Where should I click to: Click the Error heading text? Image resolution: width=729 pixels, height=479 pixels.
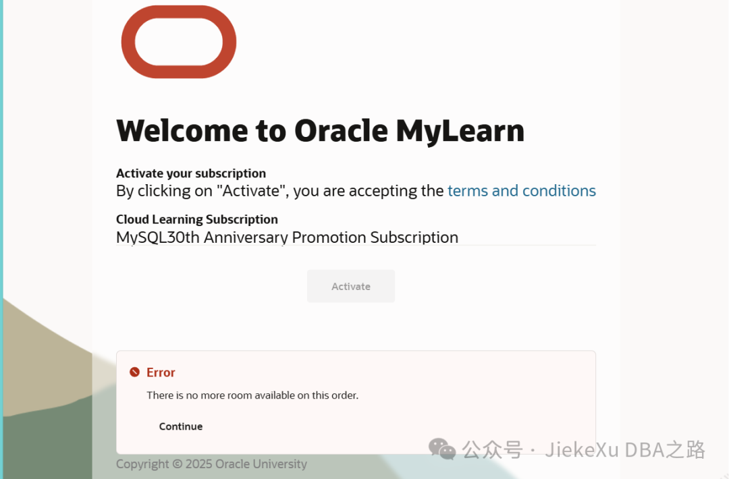click(161, 372)
